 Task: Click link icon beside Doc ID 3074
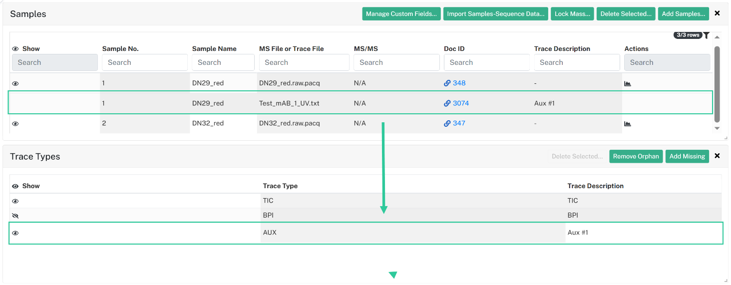point(447,103)
